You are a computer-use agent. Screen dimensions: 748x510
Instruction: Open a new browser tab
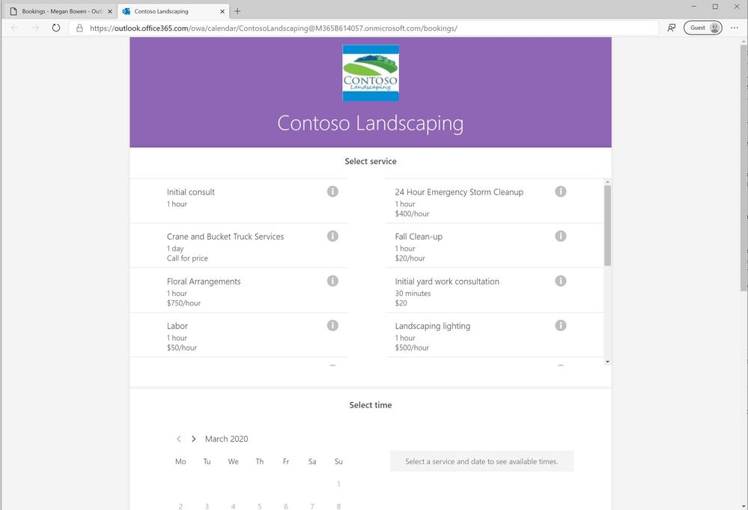pos(237,11)
